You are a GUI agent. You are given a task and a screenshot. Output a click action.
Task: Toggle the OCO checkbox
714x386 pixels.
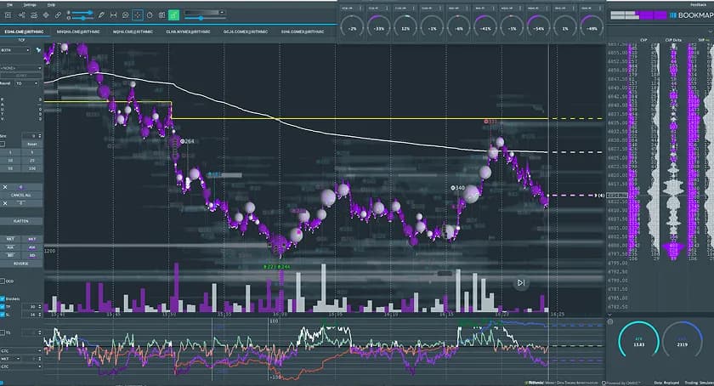pos(3,281)
